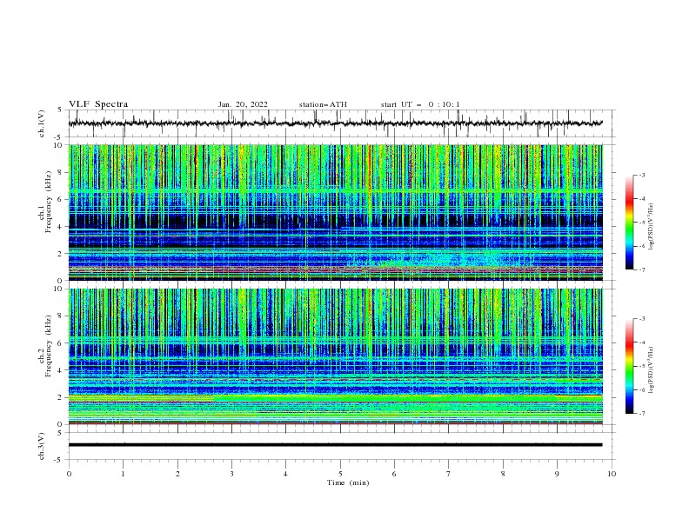The width and height of the screenshot is (689, 532).
Task: Click time axis tick label '0'
Action: [69, 474]
